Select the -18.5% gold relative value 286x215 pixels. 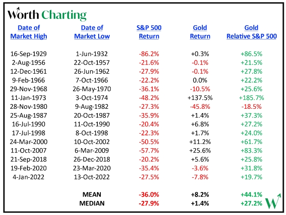tap(252, 106)
